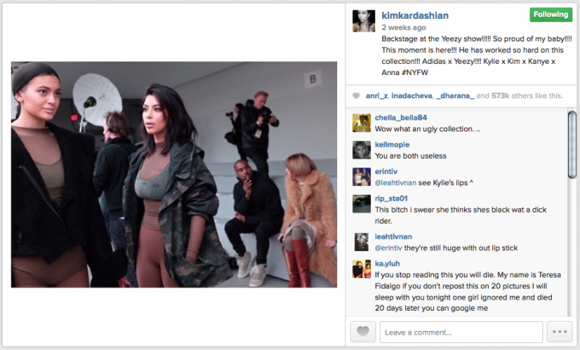Image resolution: width=580 pixels, height=350 pixels.
Task: Open leahtivnan's avatar thumbnail
Action: [362, 242]
